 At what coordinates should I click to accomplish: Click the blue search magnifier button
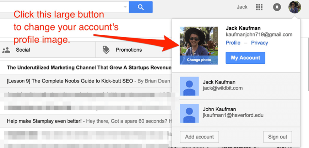(141, 7)
